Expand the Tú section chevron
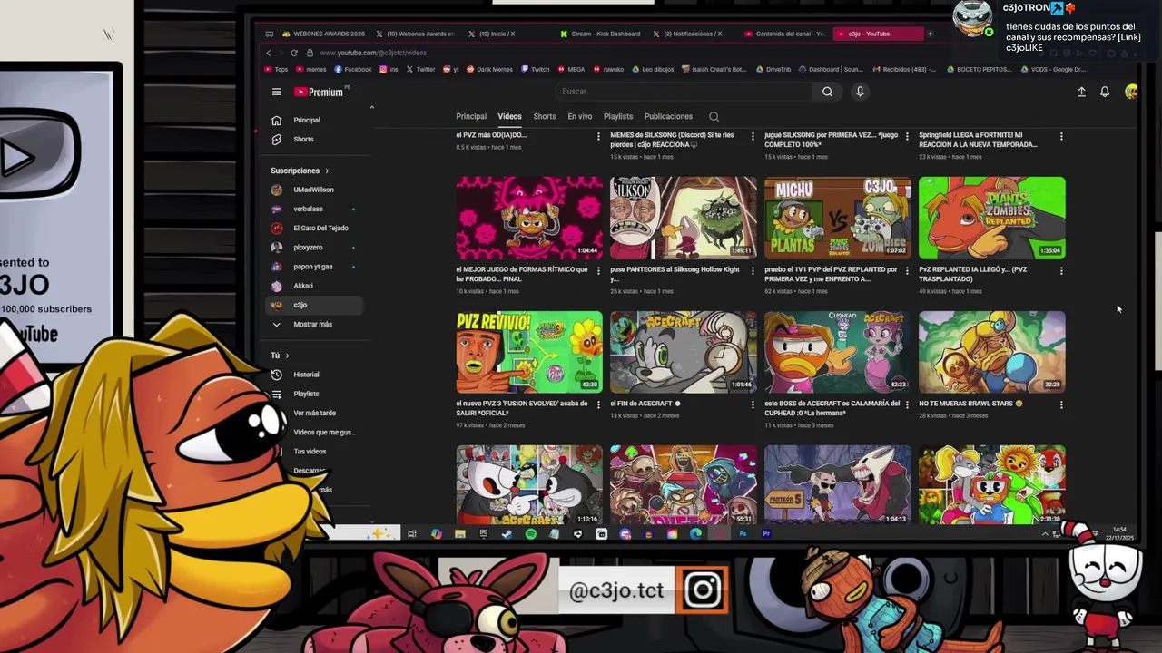This screenshot has height=653, width=1162. (x=287, y=356)
